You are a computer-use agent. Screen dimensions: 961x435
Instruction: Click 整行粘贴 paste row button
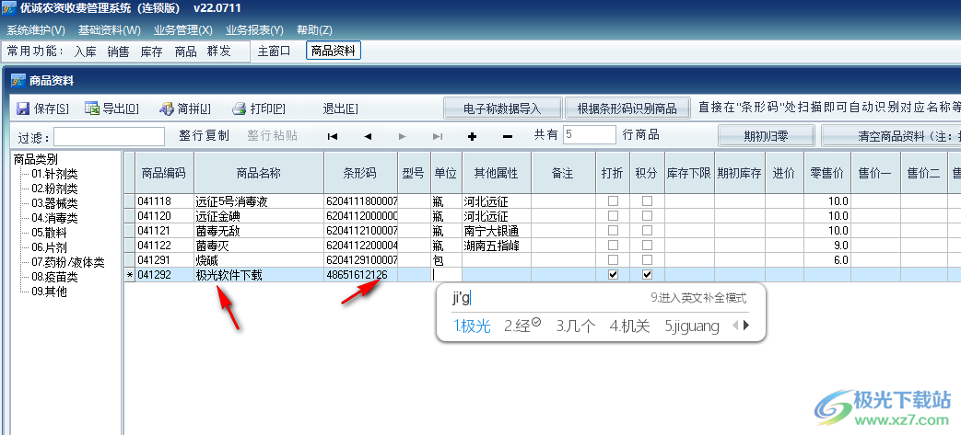click(273, 136)
